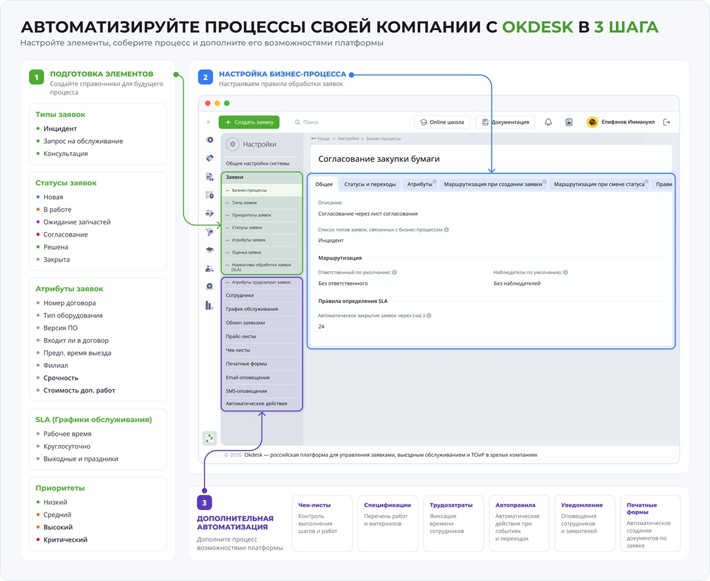Click info icon beside Ответственный по умолчанию

click(394, 273)
